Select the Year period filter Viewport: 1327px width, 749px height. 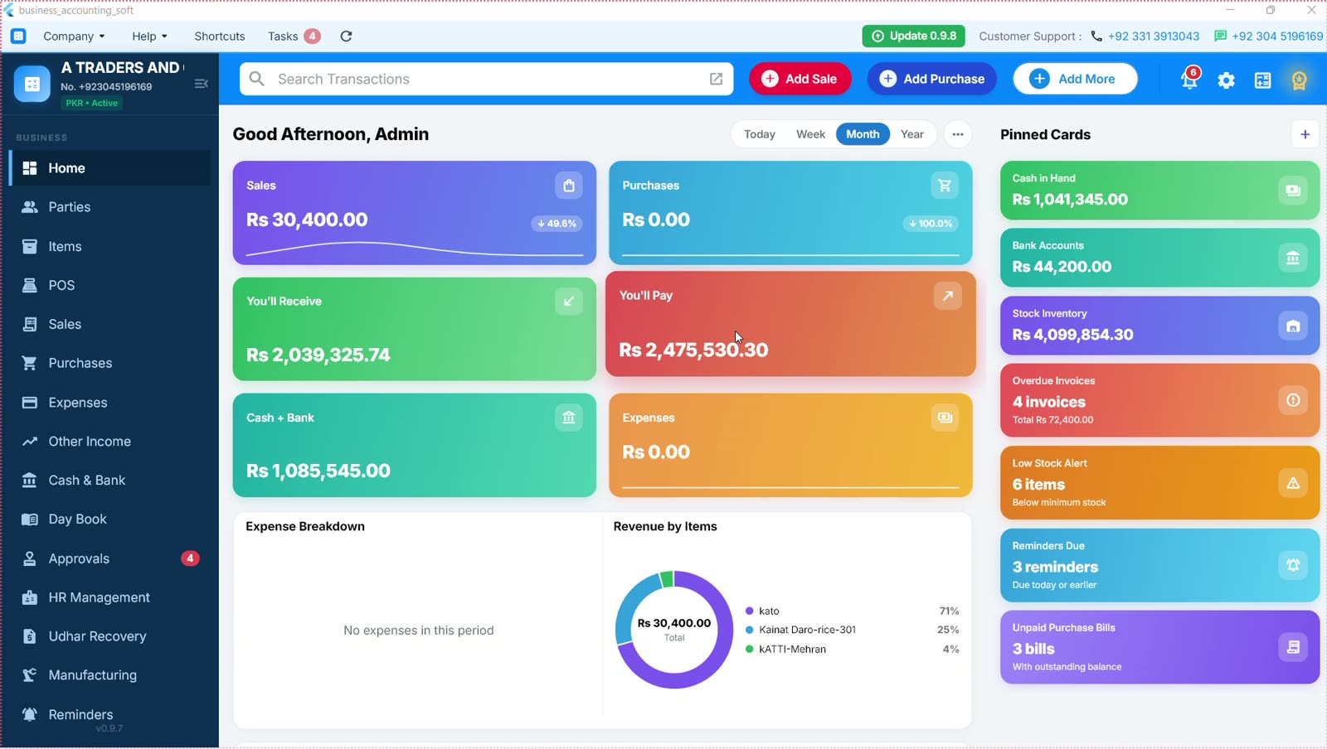click(912, 134)
